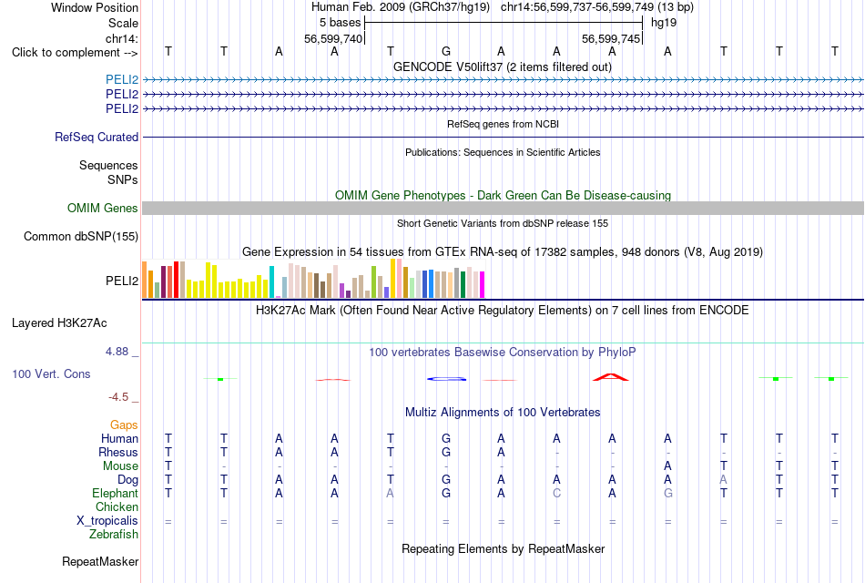Click the RefSeq Curated gene line
Screen dimensions: 865x583
pos(504,137)
